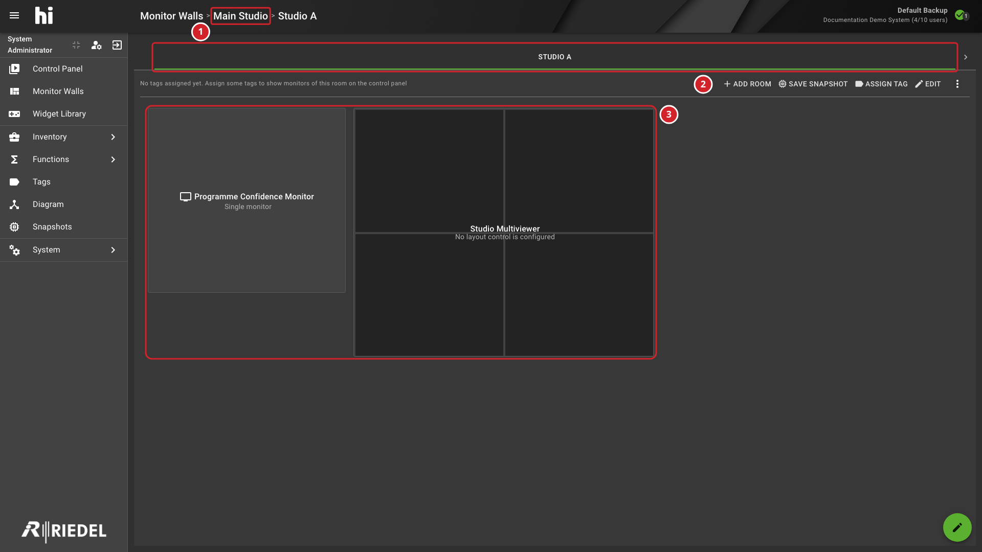Select the Programme Confidence Monitor tile
Screen dimensions: 982x552
point(247,200)
